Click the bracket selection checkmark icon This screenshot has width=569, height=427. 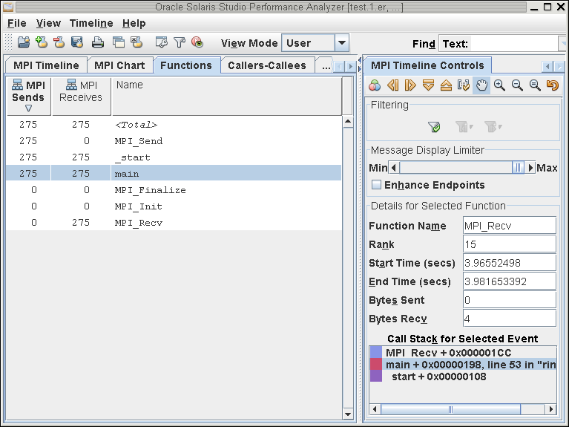(x=464, y=85)
